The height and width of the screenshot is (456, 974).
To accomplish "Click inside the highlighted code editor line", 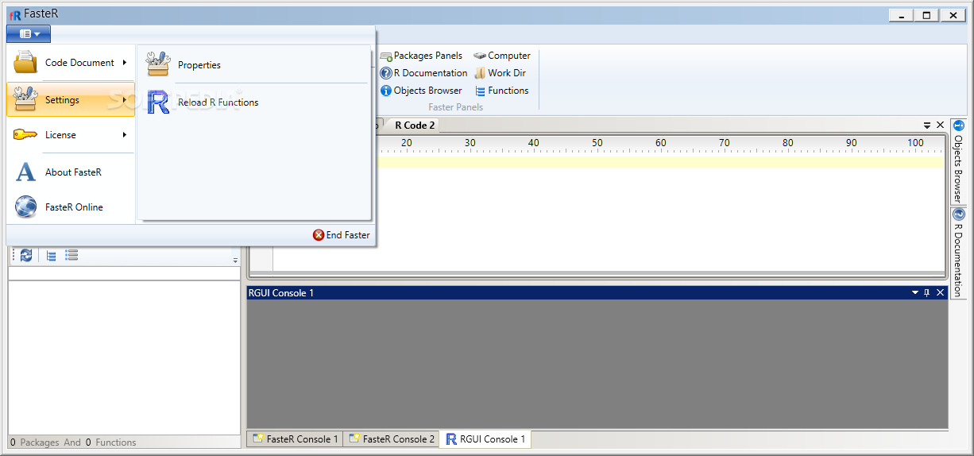I will tap(659, 162).
